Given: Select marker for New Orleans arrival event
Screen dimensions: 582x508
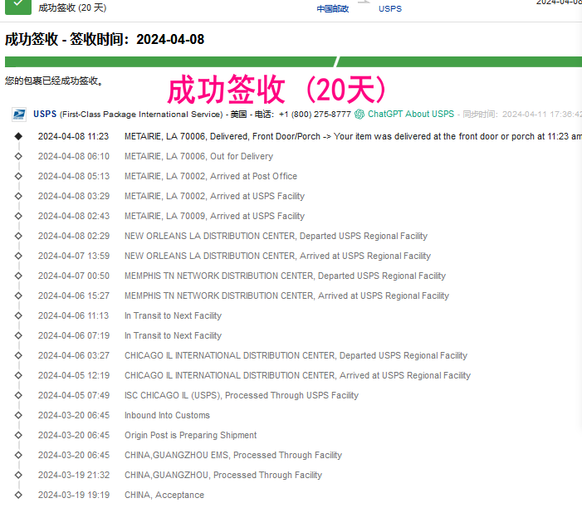Looking at the screenshot, I should [x=18, y=256].
